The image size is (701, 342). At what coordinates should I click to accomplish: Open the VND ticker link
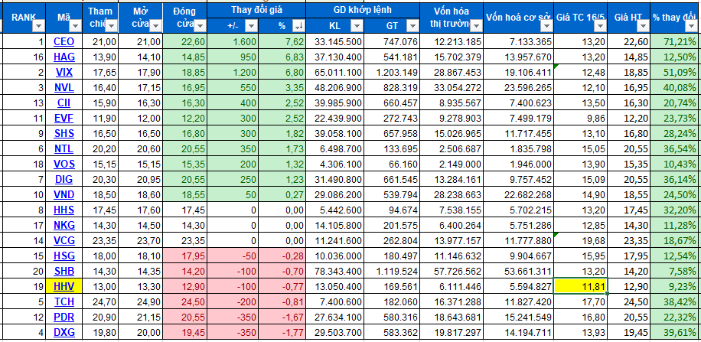64,195
